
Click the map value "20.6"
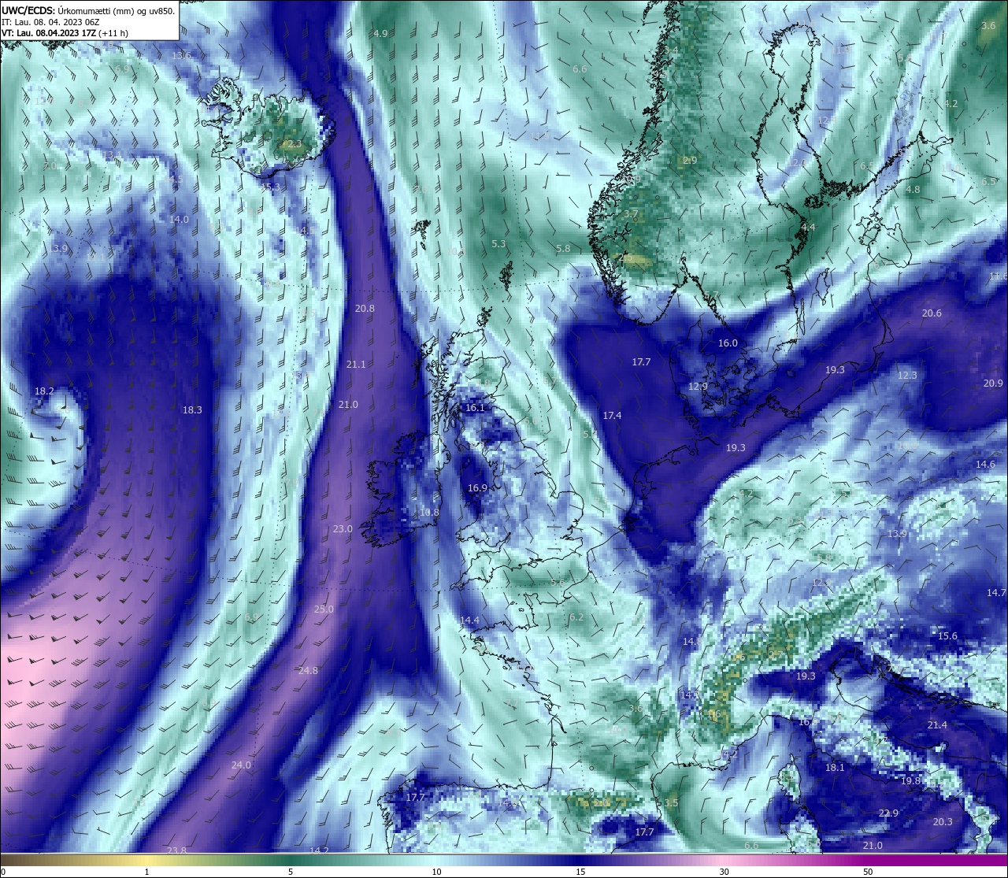pos(932,313)
